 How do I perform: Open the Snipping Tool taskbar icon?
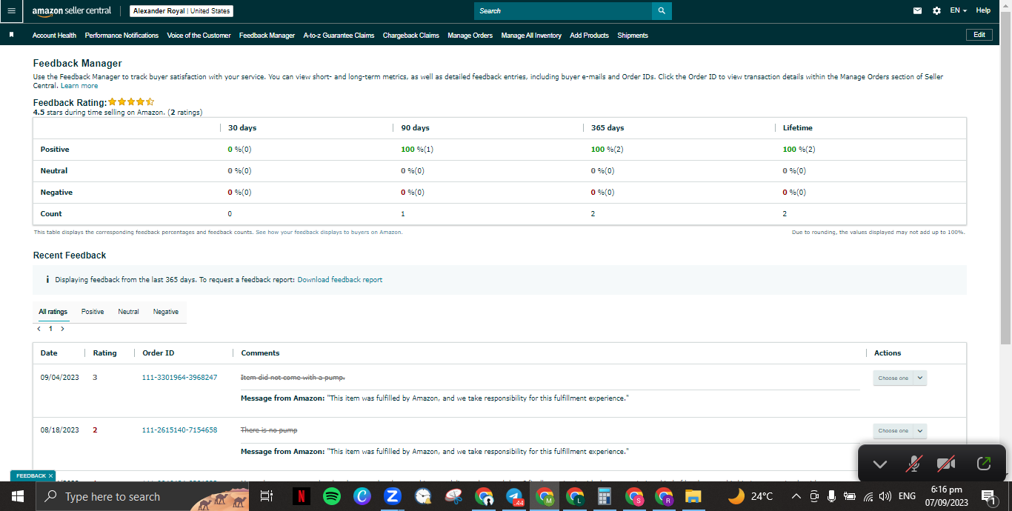pos(453,496)
